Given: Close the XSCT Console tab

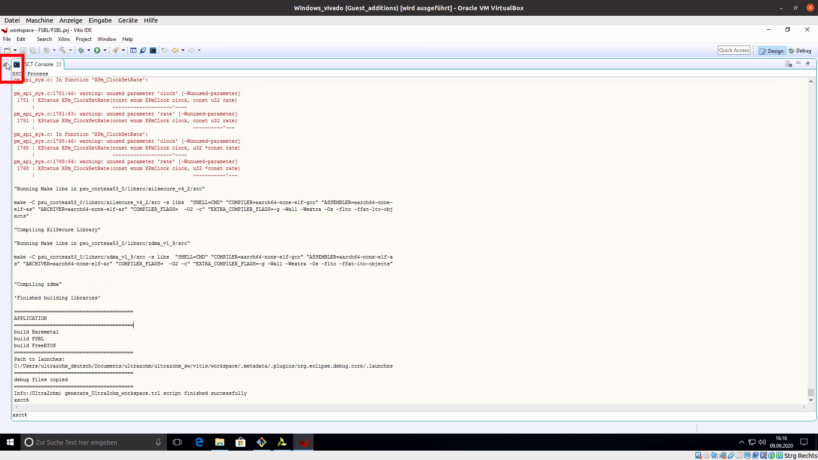Looking at the screenshot, I should click(x=59, y=64).
